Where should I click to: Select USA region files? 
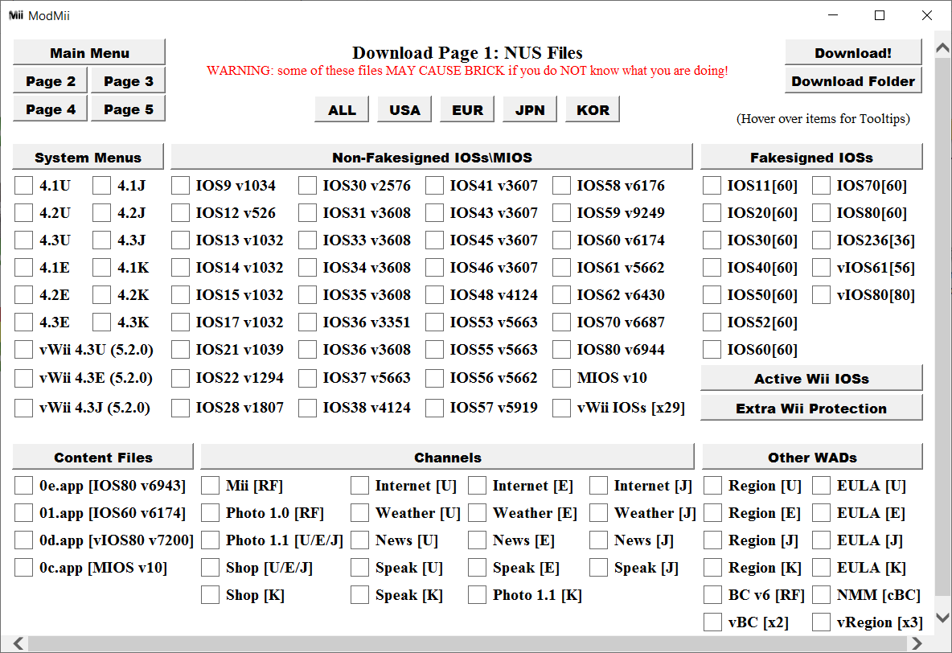(x=404, y=109)
